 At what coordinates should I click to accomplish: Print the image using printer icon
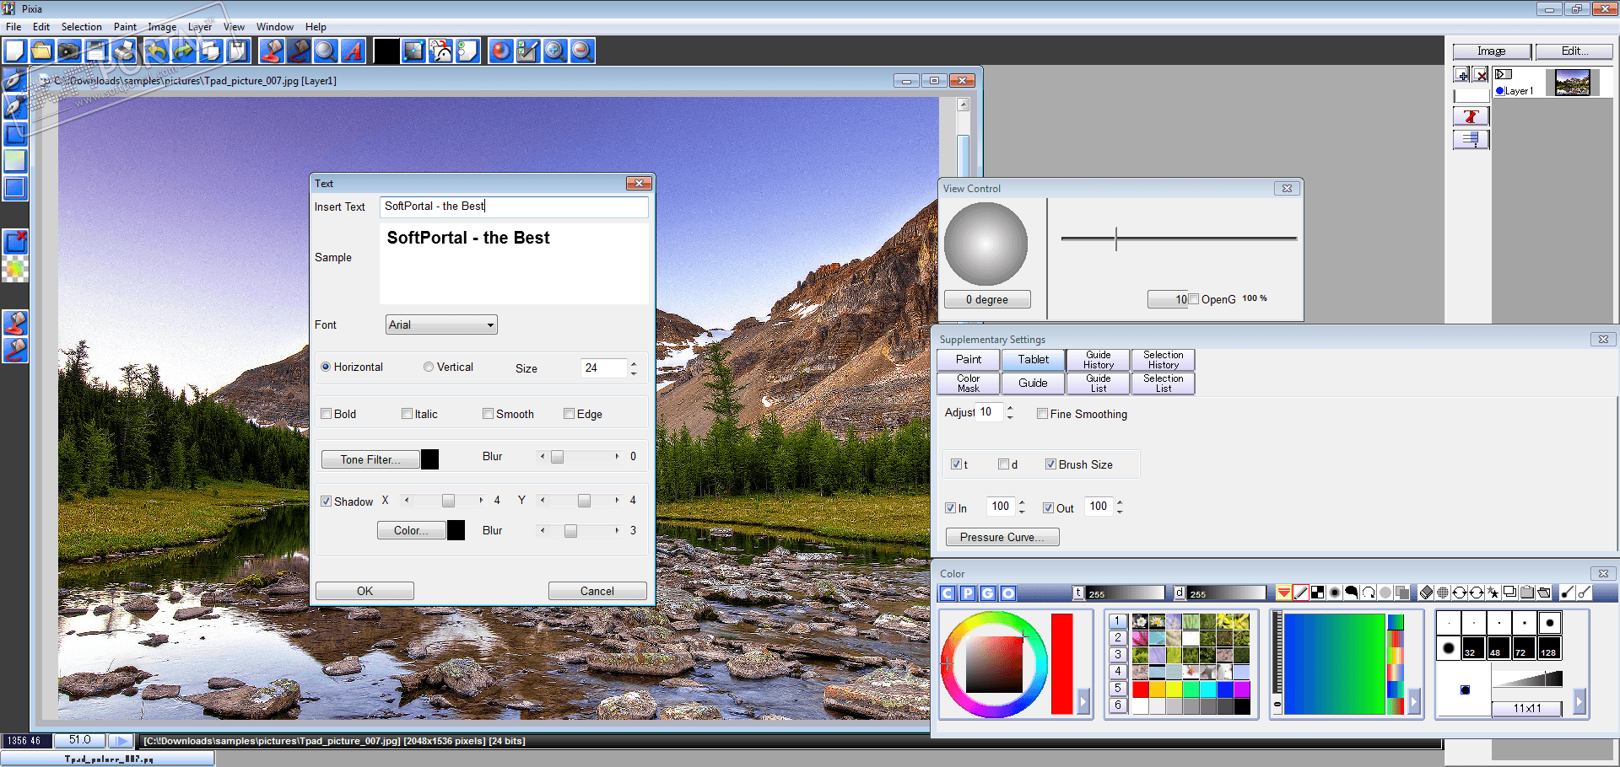(x=123, y=51)
